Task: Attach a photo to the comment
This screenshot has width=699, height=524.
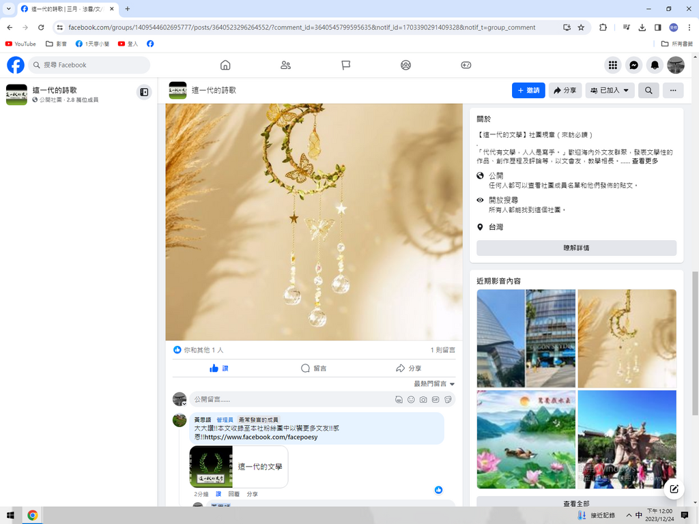Action: [x=423, y=399]
